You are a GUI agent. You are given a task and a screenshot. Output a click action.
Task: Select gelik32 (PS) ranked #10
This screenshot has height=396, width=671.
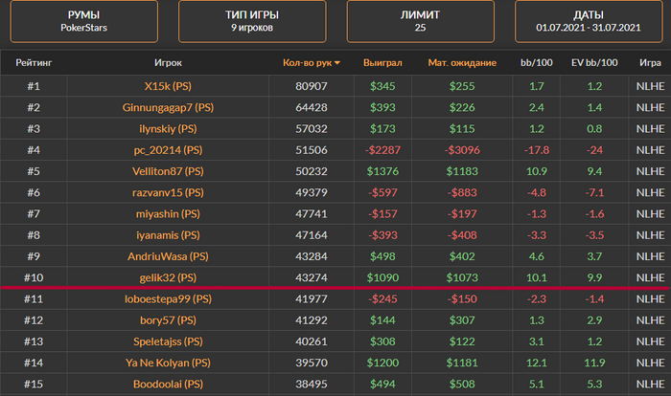click(x=168, y=277)
